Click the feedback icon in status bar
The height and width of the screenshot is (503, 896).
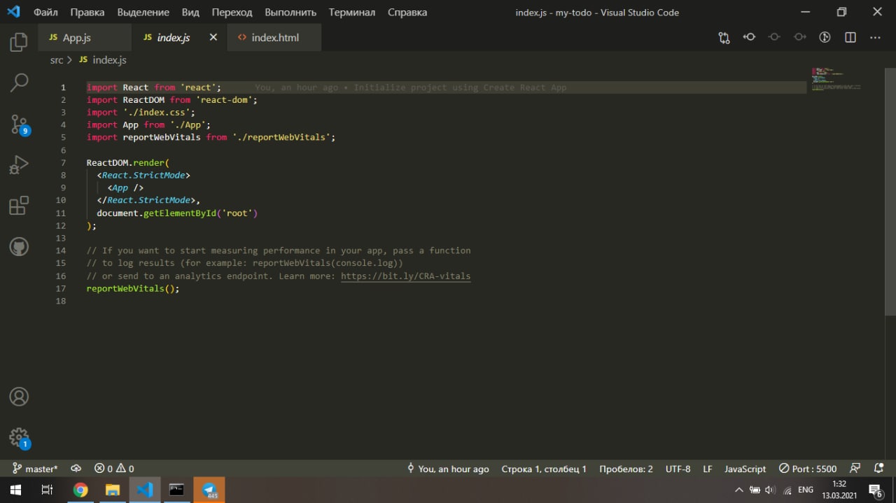point(855,469)
